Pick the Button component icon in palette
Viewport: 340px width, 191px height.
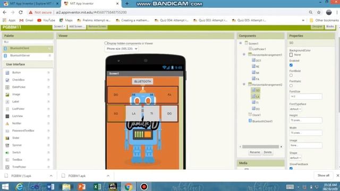point(7,73)
